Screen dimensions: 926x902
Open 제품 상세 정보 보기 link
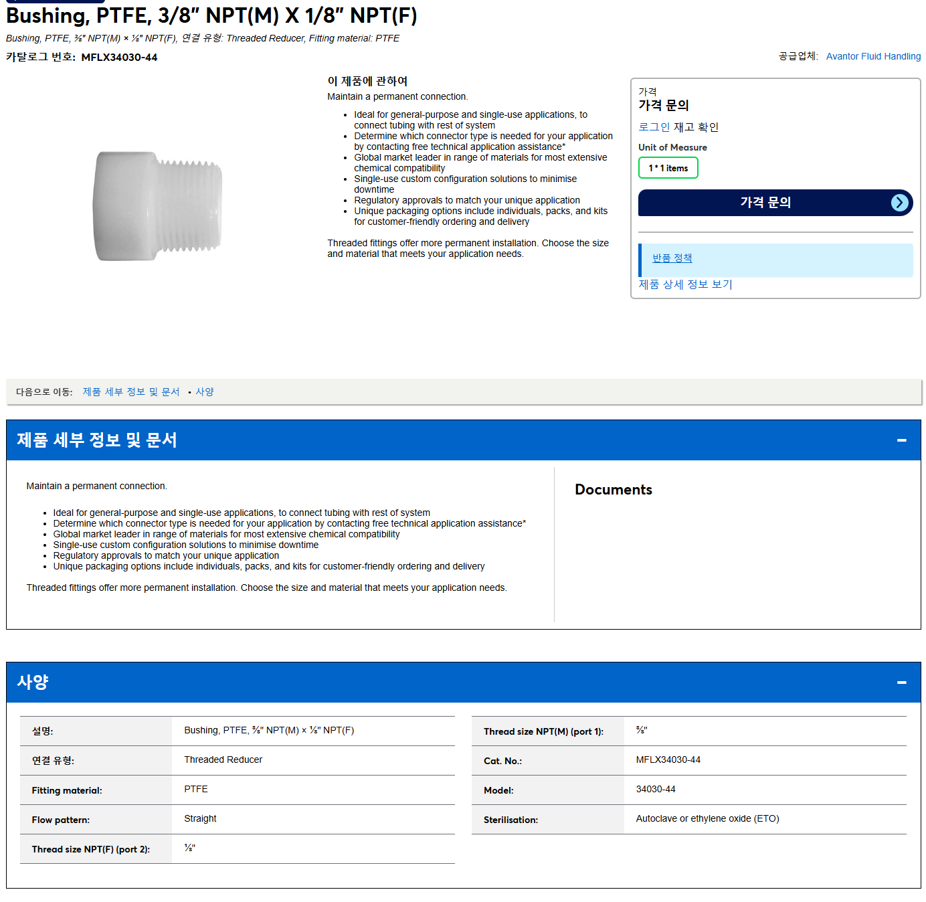685,284
